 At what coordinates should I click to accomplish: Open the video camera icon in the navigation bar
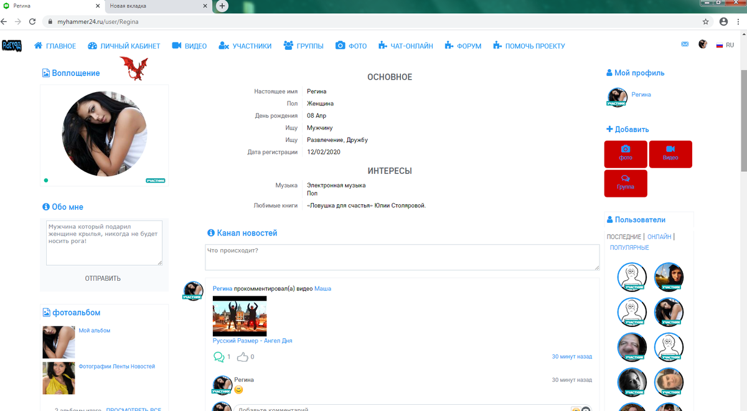tap(177, 46)
